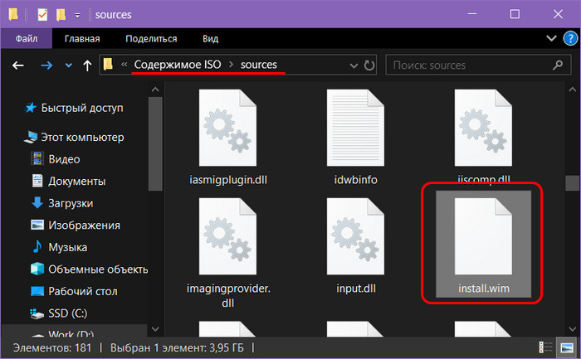Expand the ribbon with the chevron
The image size is (581, 359).
coord(551,38)
